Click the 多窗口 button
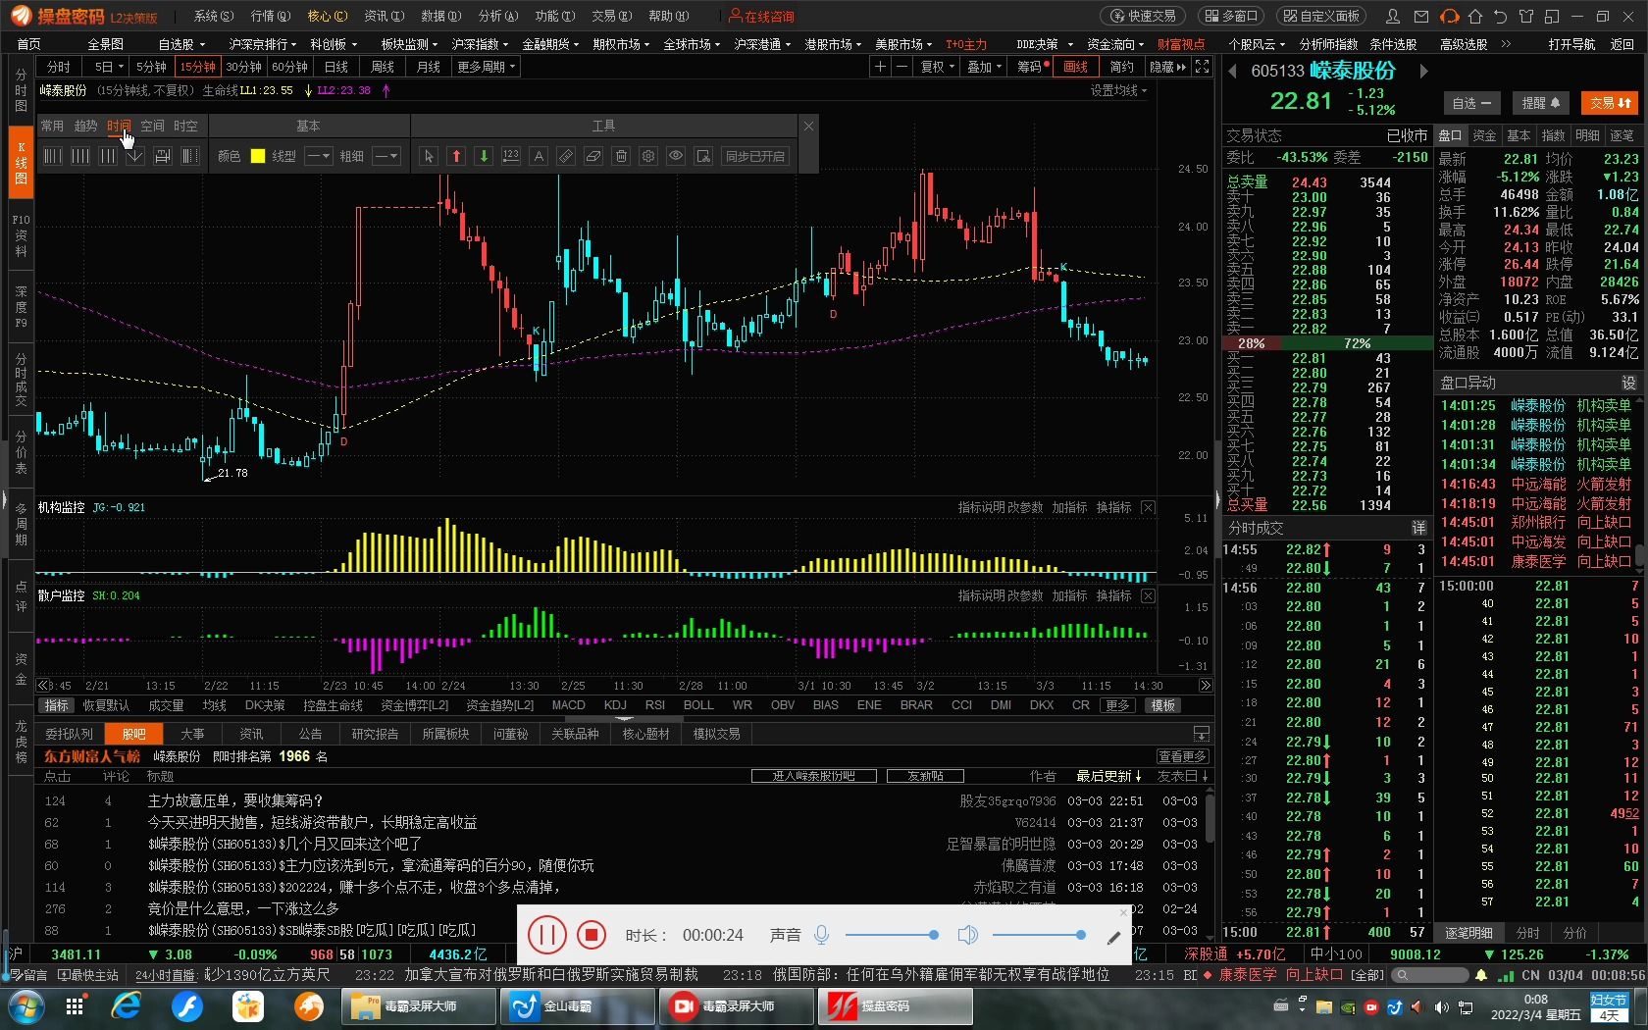Viewport: 1648px width, 1030px height. [x=1232, y=16]
